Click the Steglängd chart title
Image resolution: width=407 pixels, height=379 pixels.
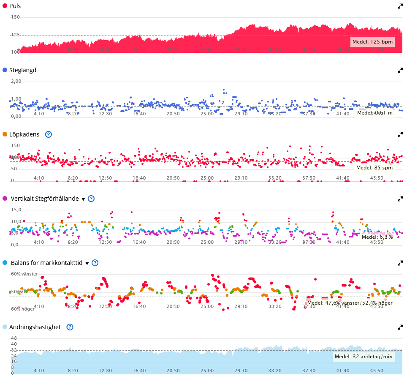tap(23, 70)
